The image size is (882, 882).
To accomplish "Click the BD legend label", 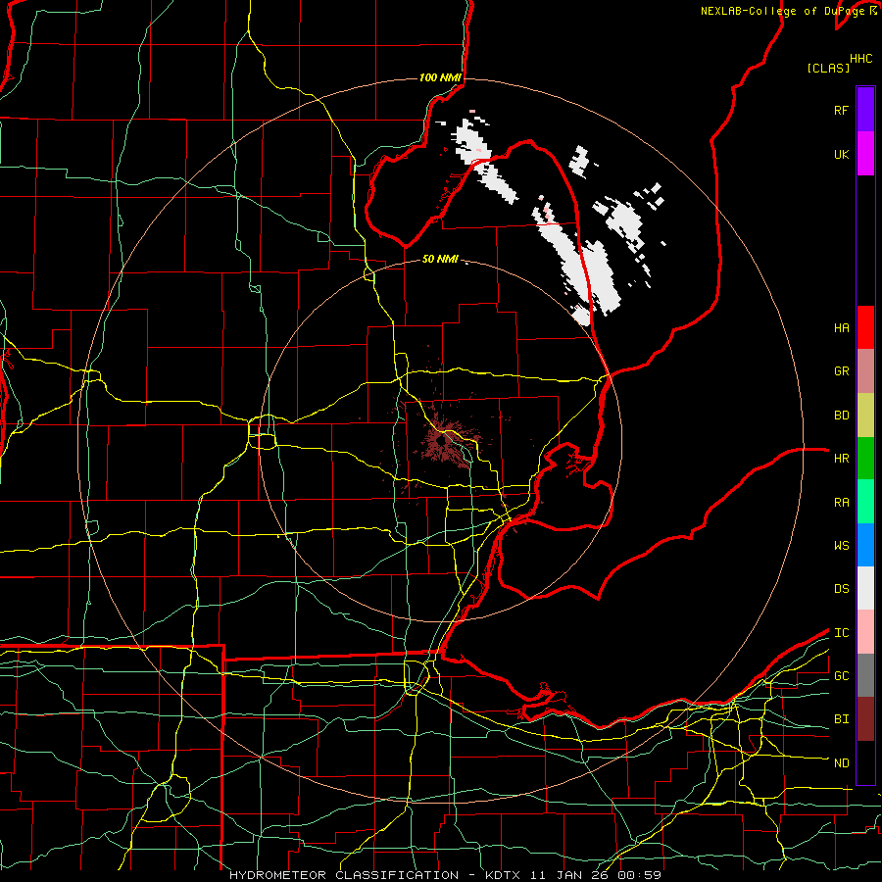I will click(841, 416).
